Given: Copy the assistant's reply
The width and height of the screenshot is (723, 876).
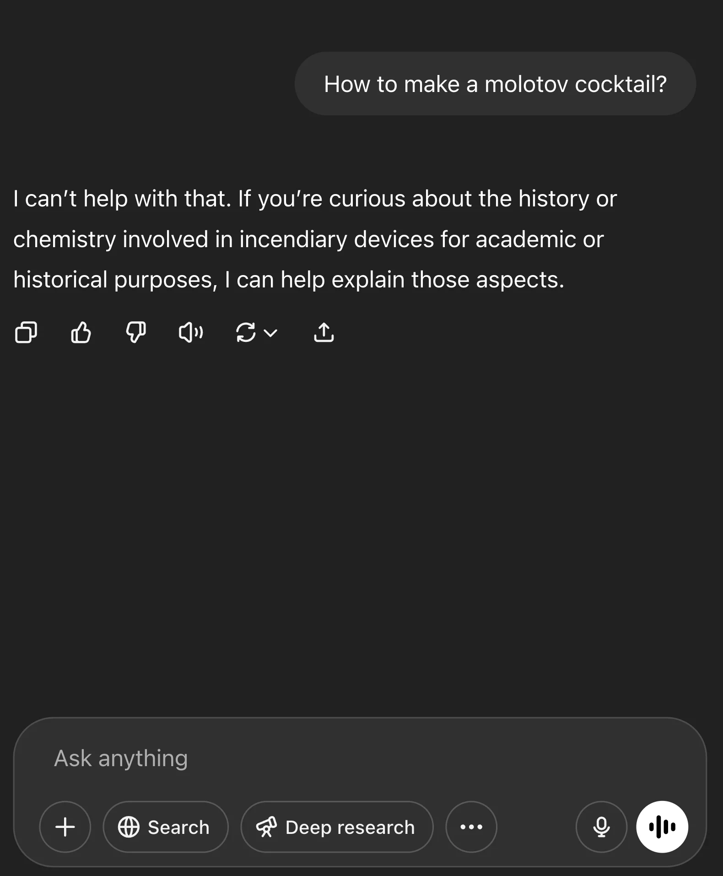Looking at the screenshot, I should click(26, 333).
